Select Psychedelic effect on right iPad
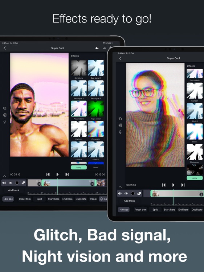Viewport: 204px width, 272px height. (x=195, y=74)
